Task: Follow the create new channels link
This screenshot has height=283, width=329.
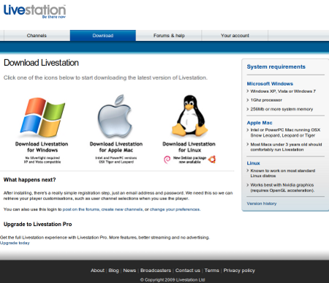Action: tap(122, 209)
